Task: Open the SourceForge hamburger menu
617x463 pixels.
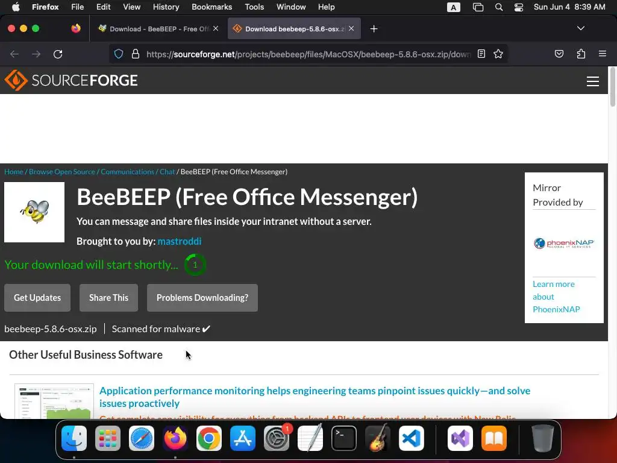Action: click(593, 81)
